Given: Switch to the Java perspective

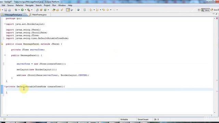Looking at the screenshot, I should [205, 10].
